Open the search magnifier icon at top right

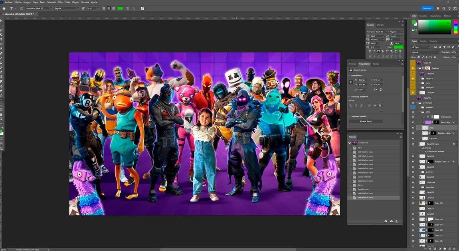point(443,8)
